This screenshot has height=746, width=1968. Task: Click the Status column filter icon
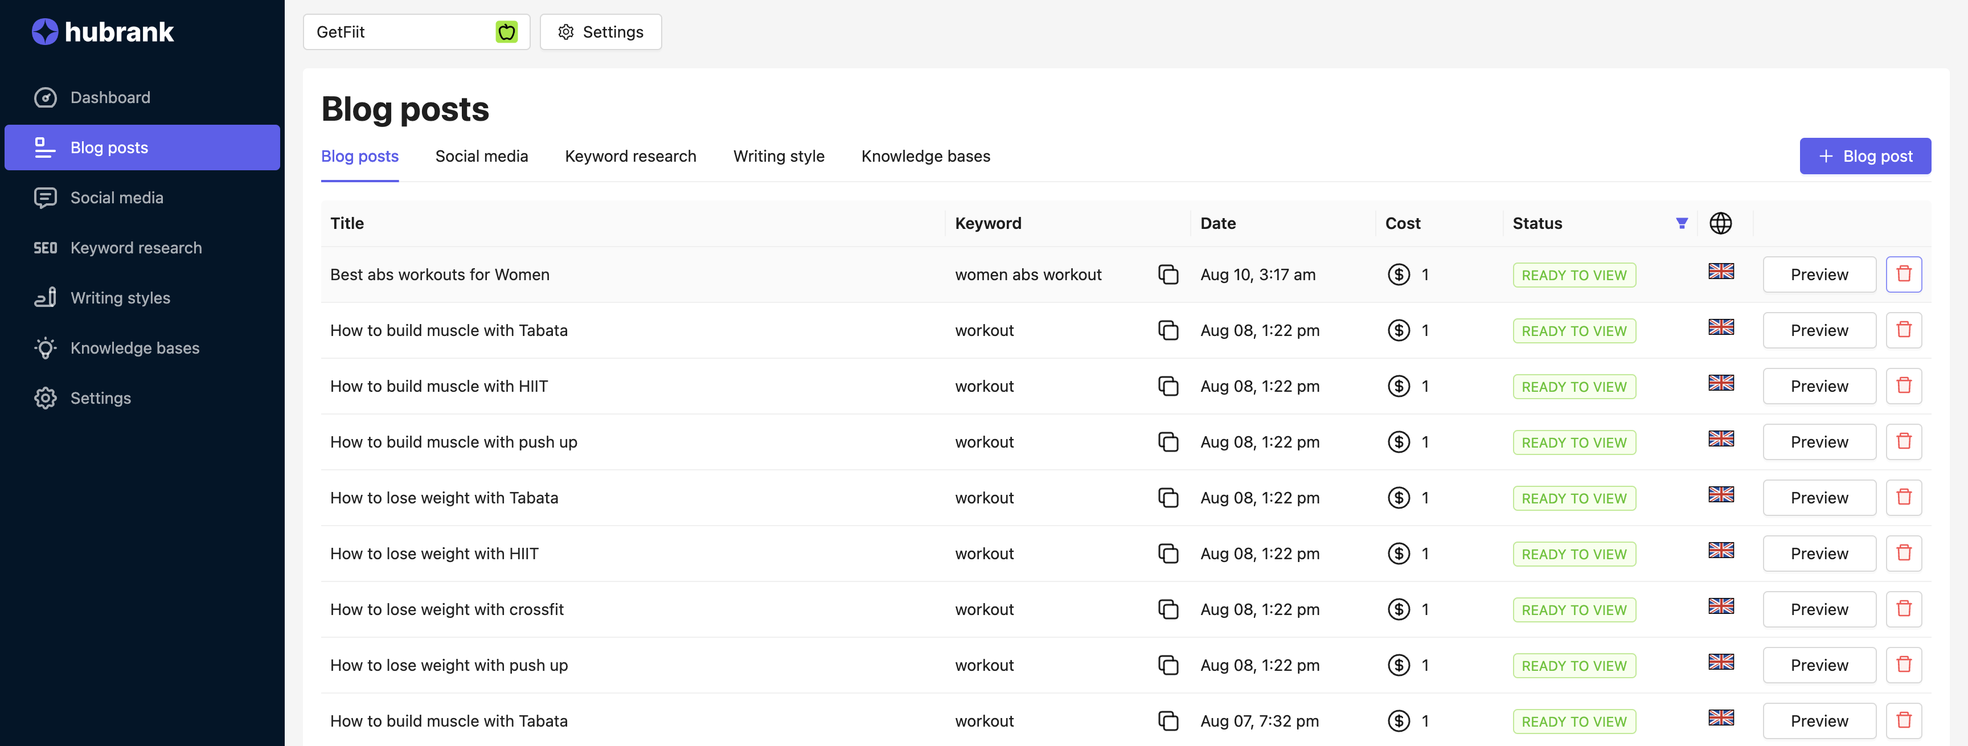click(x=1681, y=223)
